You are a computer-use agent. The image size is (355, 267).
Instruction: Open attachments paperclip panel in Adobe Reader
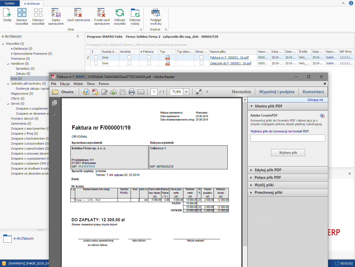point(55,115)
